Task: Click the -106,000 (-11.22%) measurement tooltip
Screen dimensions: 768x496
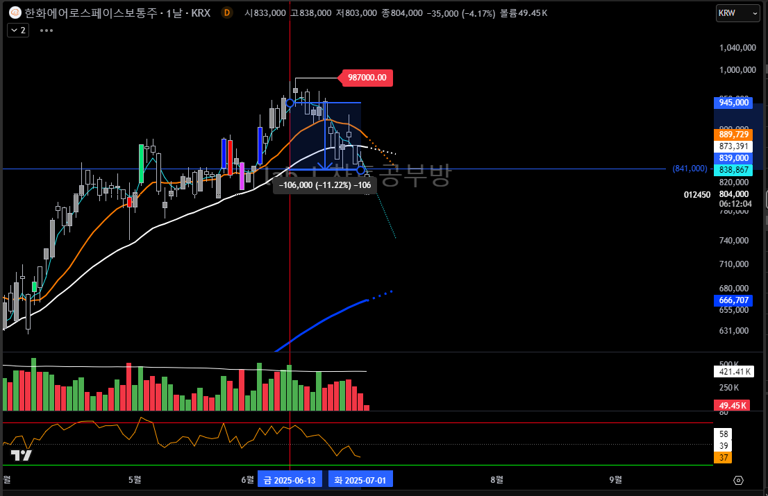Action: tap(325, 185)
